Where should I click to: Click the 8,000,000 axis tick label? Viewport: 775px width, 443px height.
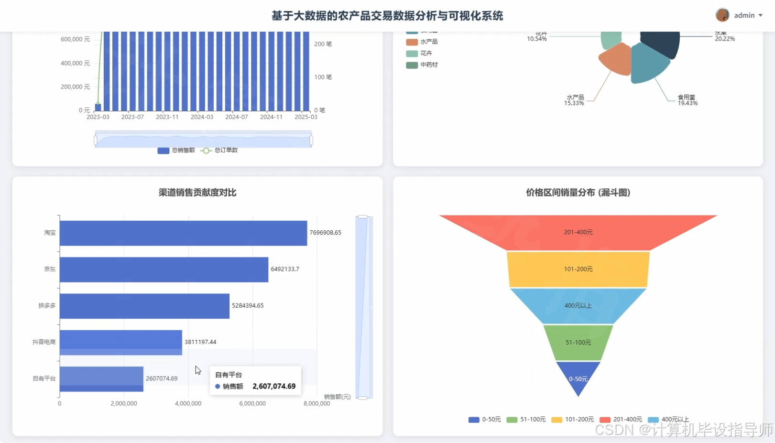[x=317, y=404]
